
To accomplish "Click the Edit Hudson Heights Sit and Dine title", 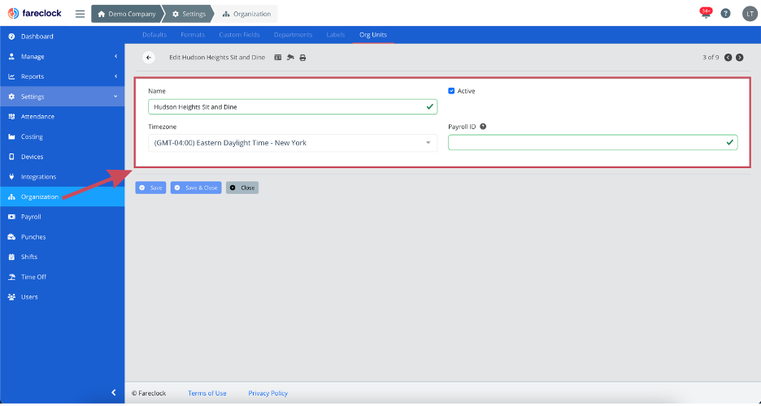I will 217,57.
